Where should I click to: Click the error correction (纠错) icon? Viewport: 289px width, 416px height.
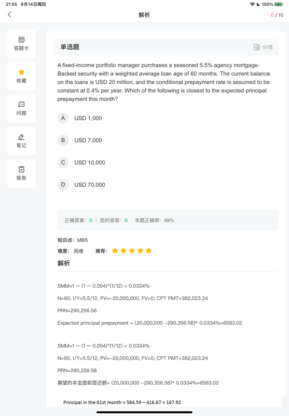[x=257, y=47]
